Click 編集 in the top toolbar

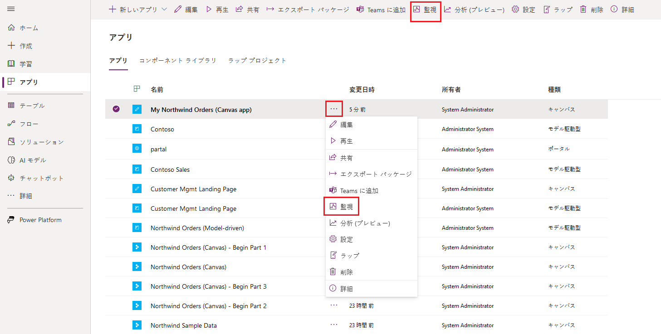point(186,10)
